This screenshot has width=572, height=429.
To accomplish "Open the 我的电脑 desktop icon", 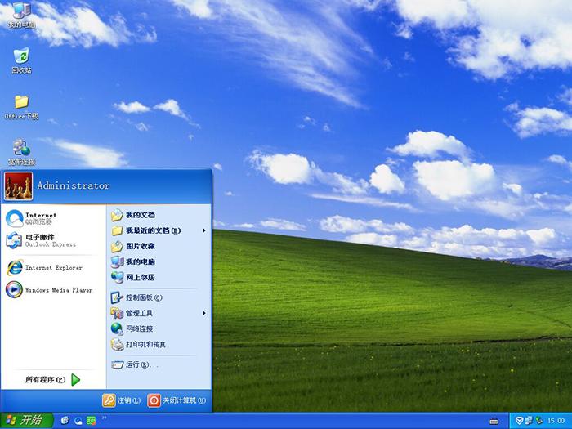I will (21, 16).
